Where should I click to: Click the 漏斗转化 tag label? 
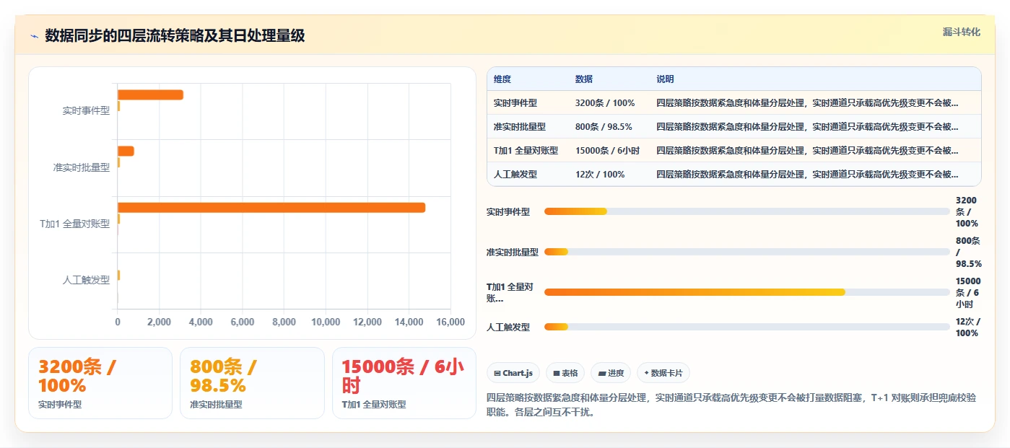click(x=961, y=32)
